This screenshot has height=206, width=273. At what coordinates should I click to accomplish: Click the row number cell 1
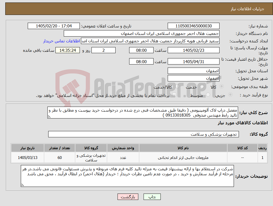262,158
